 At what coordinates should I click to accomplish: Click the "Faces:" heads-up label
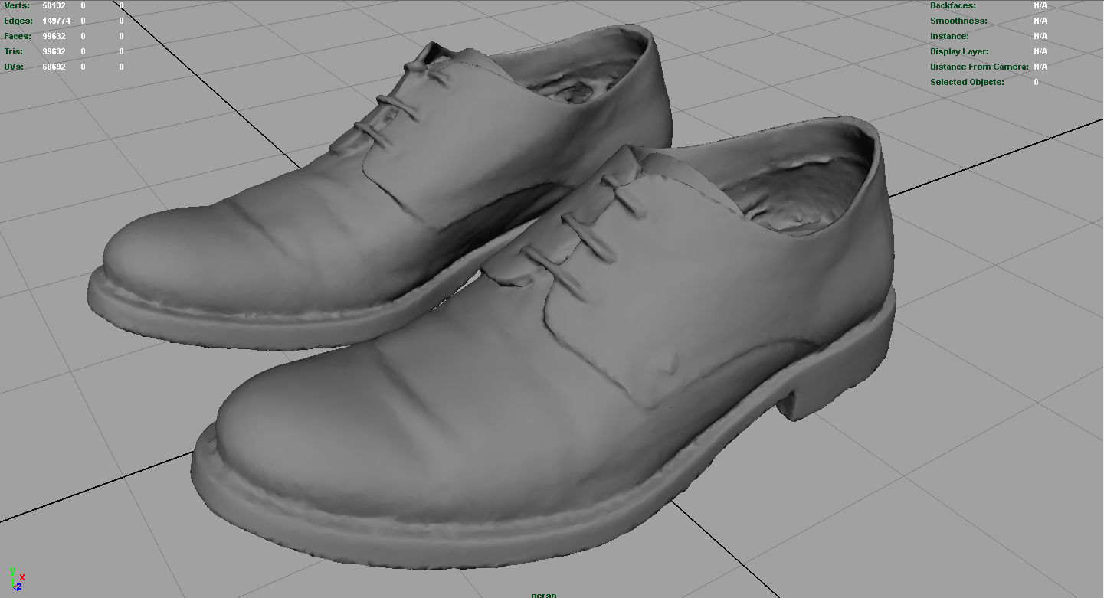coord(18,36)
